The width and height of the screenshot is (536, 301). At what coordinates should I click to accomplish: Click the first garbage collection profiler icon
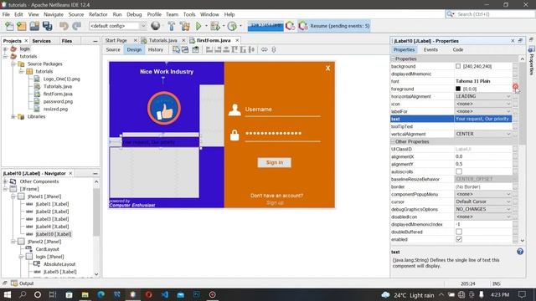291,26
